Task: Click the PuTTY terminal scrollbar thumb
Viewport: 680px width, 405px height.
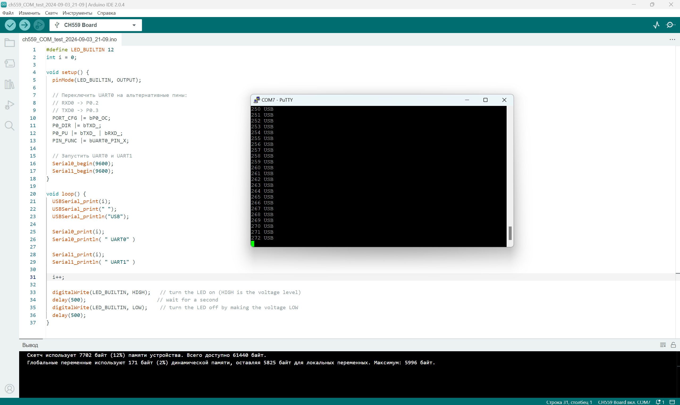Action: [510, 233]
